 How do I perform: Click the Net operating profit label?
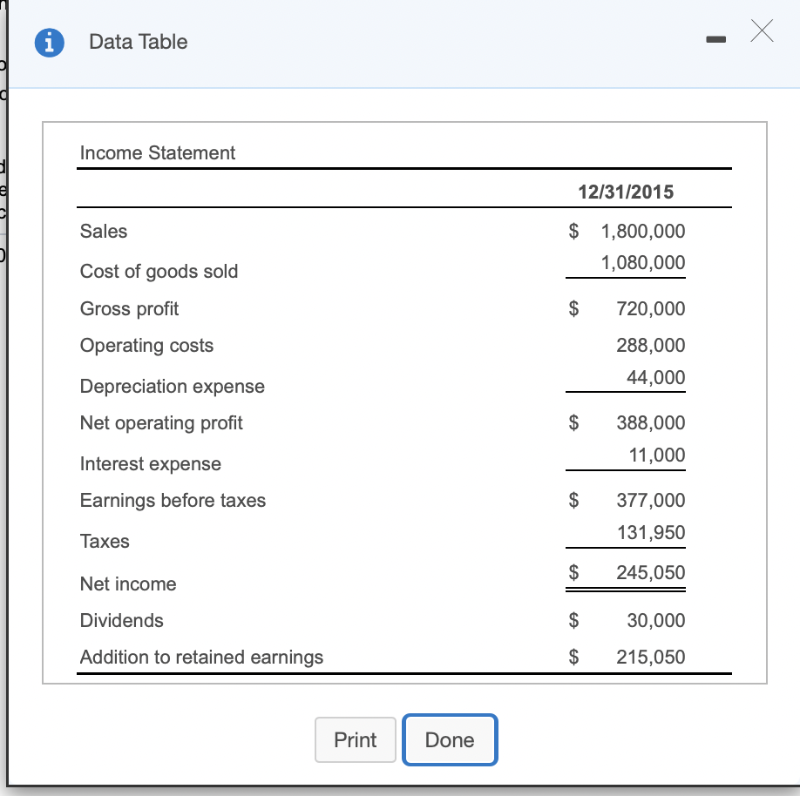click(x=161, y=422)
